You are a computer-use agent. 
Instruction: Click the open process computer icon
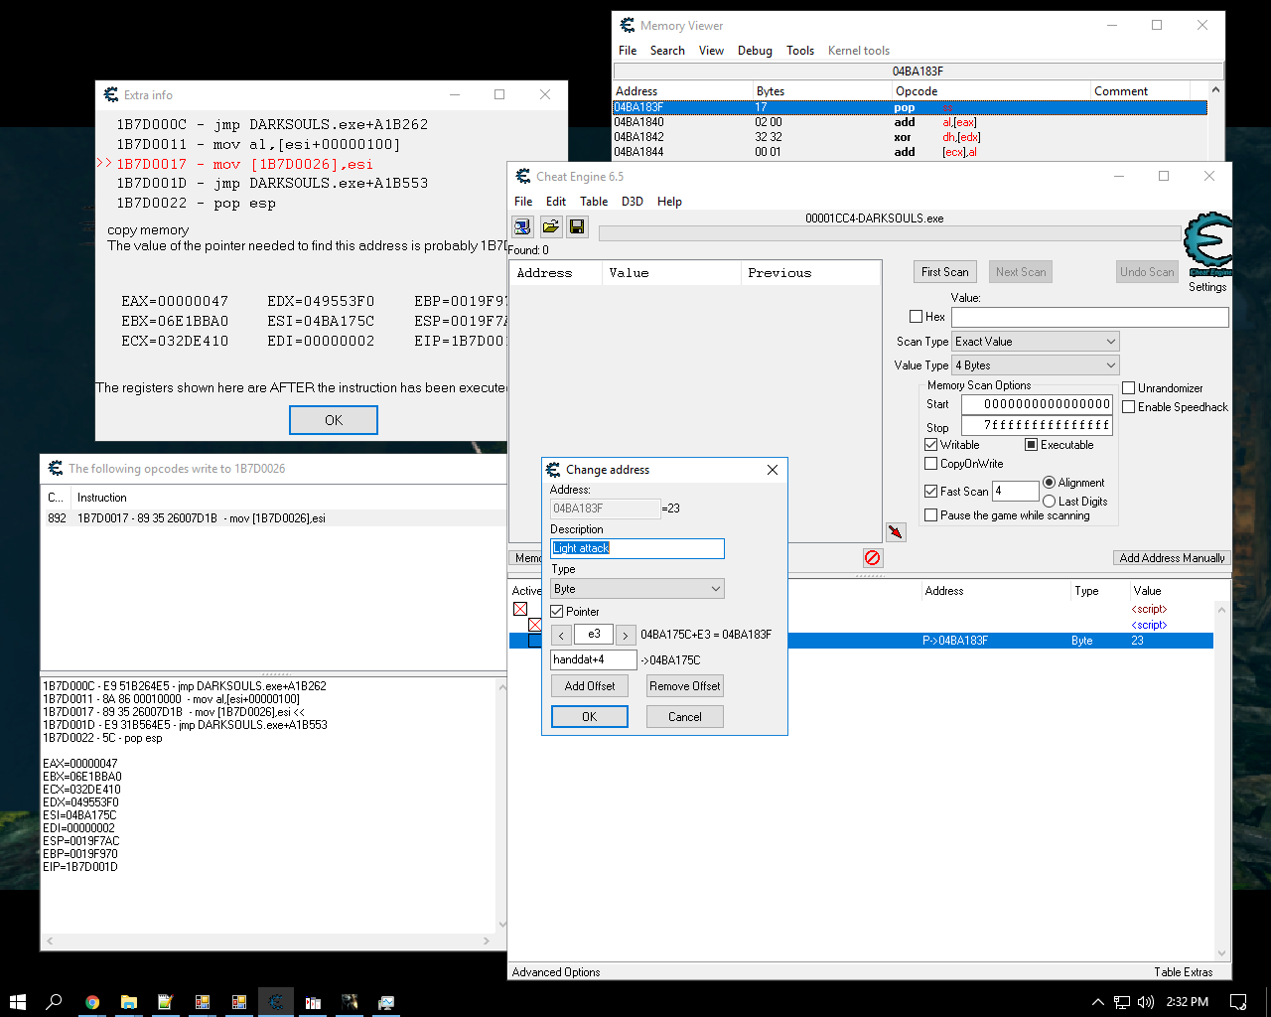coord(523,227)
